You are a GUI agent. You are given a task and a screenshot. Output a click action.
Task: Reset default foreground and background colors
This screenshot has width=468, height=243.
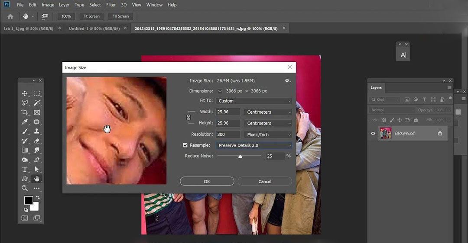[x=26, y=210]
